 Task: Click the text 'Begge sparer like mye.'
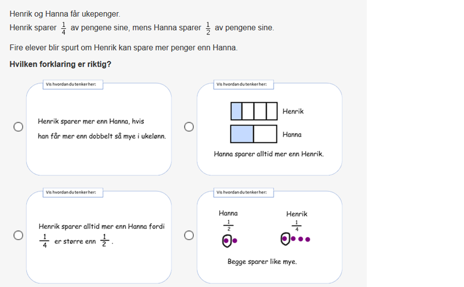pyautogui.click(x=262, y=262)
